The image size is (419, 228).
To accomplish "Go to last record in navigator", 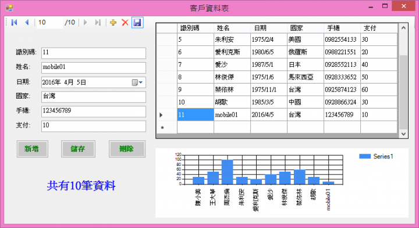I will tap(98, 23).
